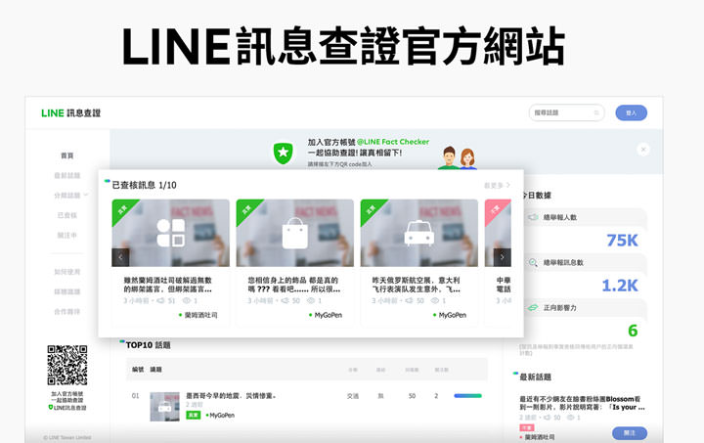The width and height of the screenshot is (704, 443).
Task: Click the megaphone icon under the Blossom topic
Action: coord(547,418)
